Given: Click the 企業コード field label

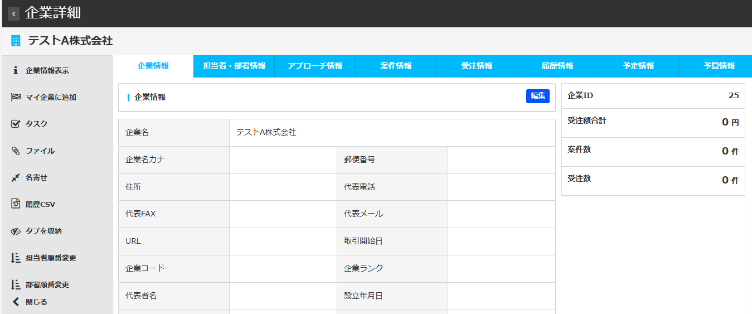Looking at the screenshot, I should [145, 268].
